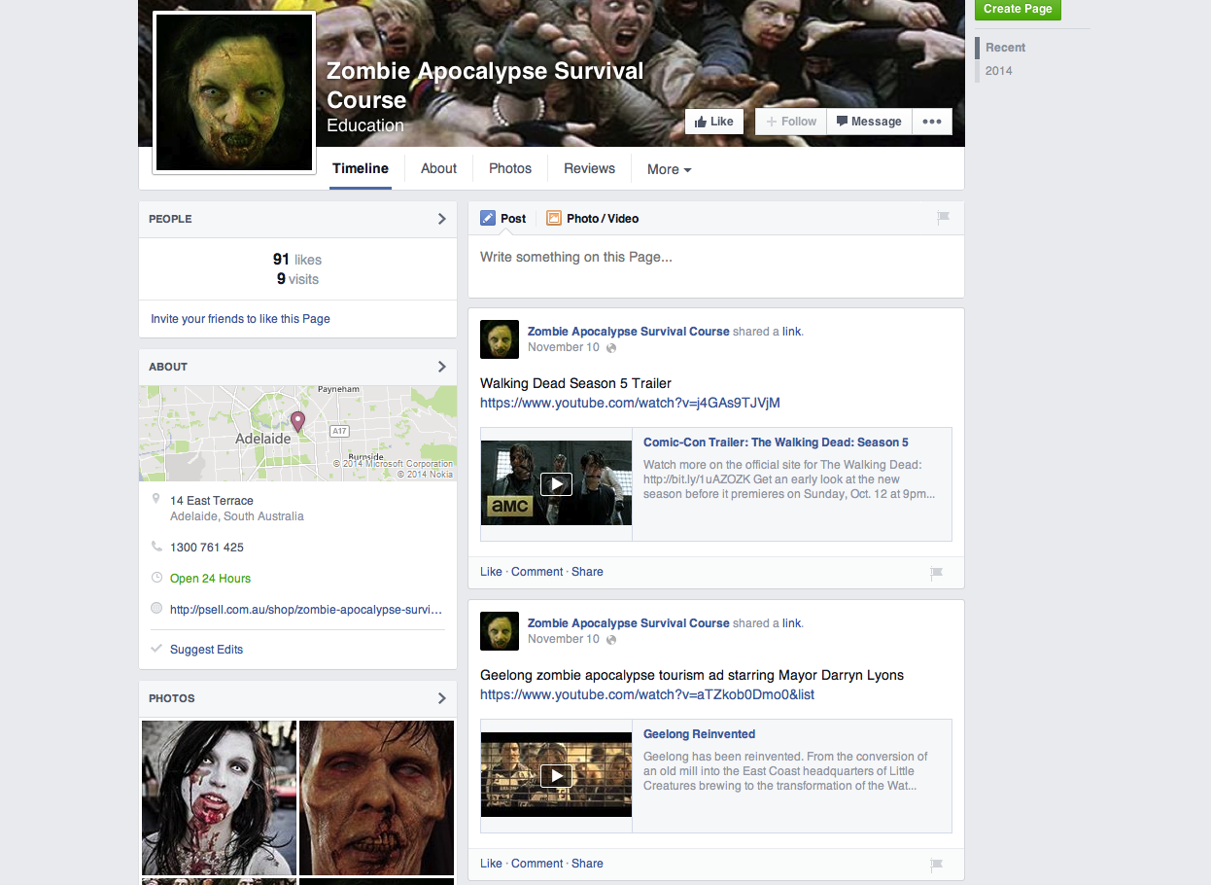Click the flag icon on Walking Dead post
The image size is (1211, 885).
pos(936,573)
